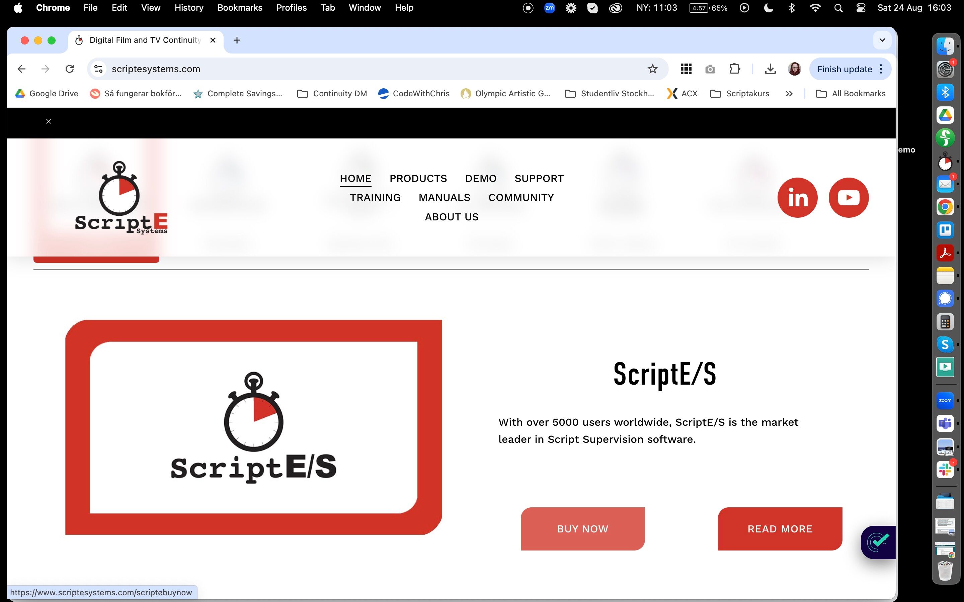
Task: Open the PRODUCTS navigation menu item
Action: 418,178
